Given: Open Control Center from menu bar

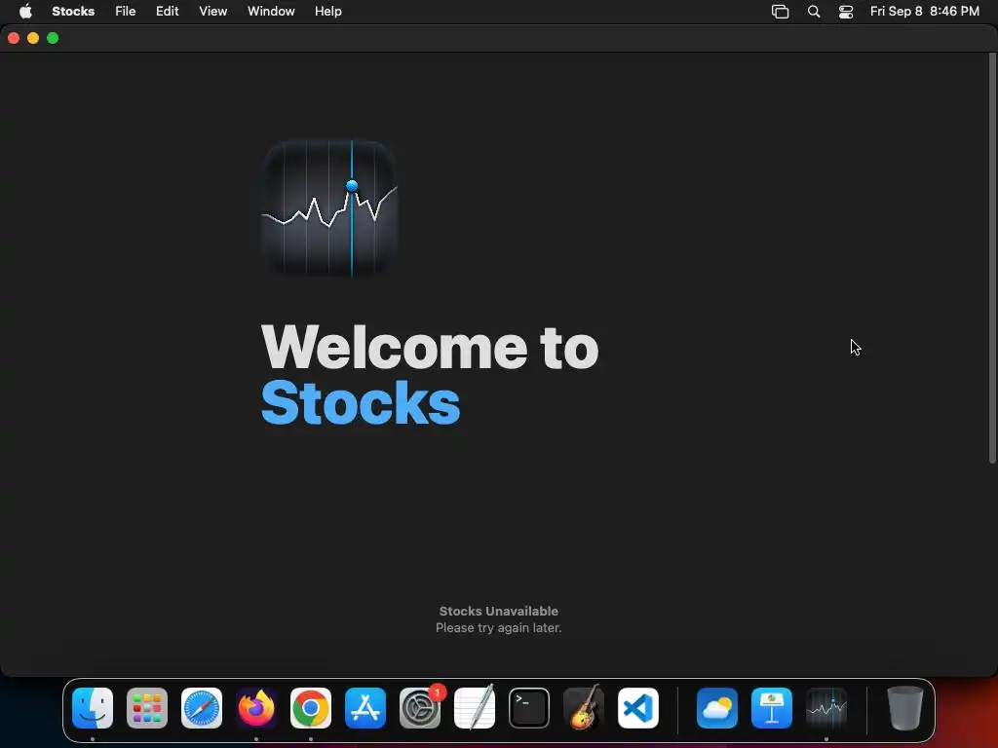Looking at the screenshot, I should [846, 12].
